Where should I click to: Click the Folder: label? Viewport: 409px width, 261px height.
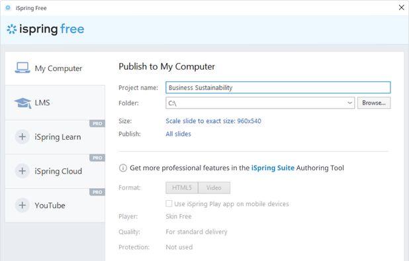128,103
